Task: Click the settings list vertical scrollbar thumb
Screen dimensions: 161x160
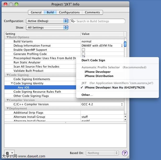Action: (125, 44)
